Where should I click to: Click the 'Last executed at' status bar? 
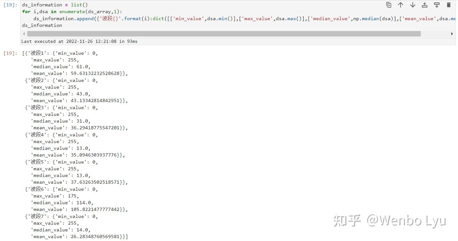pyautogui.click(x=79, y=41)
